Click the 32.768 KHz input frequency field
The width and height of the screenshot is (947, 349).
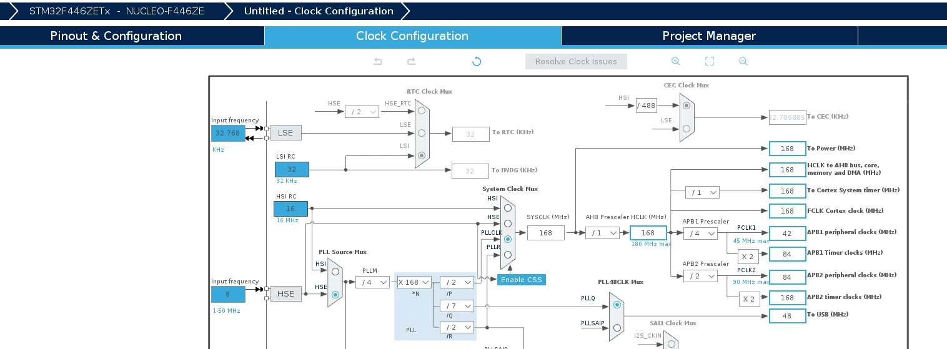coord(228,133)
